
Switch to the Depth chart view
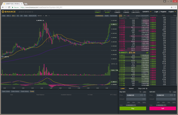tap(107, 16)
